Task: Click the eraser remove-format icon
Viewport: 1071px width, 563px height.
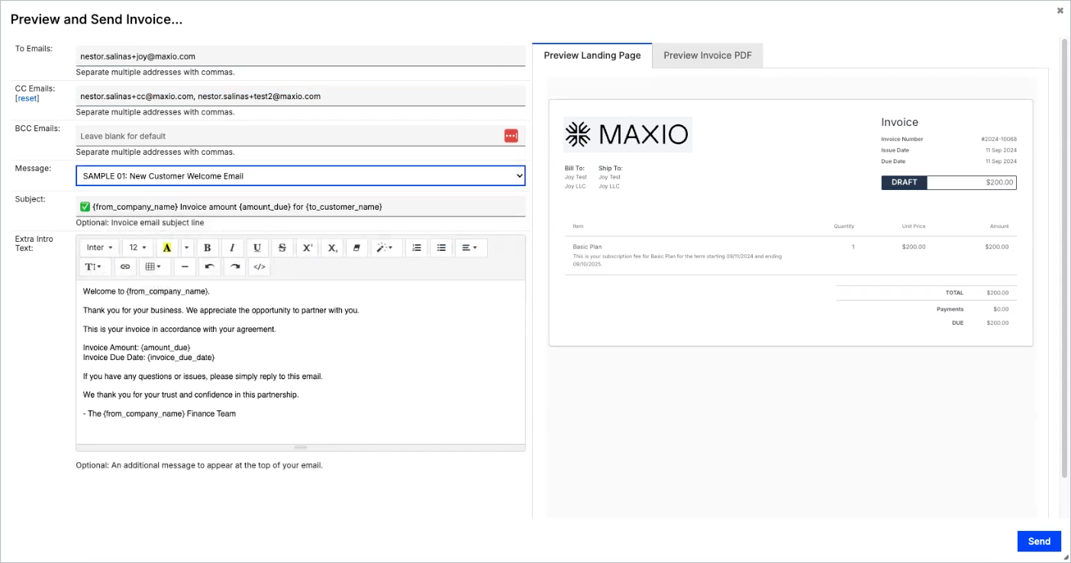Action: [358, 247]
